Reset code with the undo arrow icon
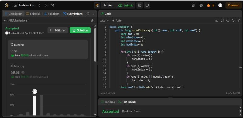This screenshot has width=243, height=118. [x=233, y=20]
